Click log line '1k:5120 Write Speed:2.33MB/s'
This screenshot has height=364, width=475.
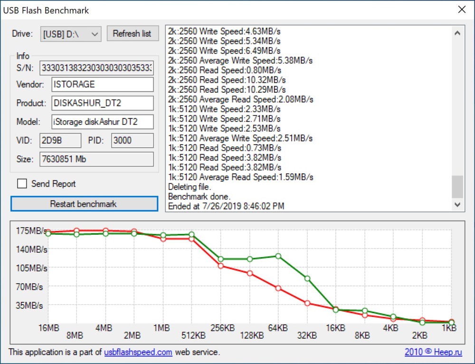(x=224, y=109)
